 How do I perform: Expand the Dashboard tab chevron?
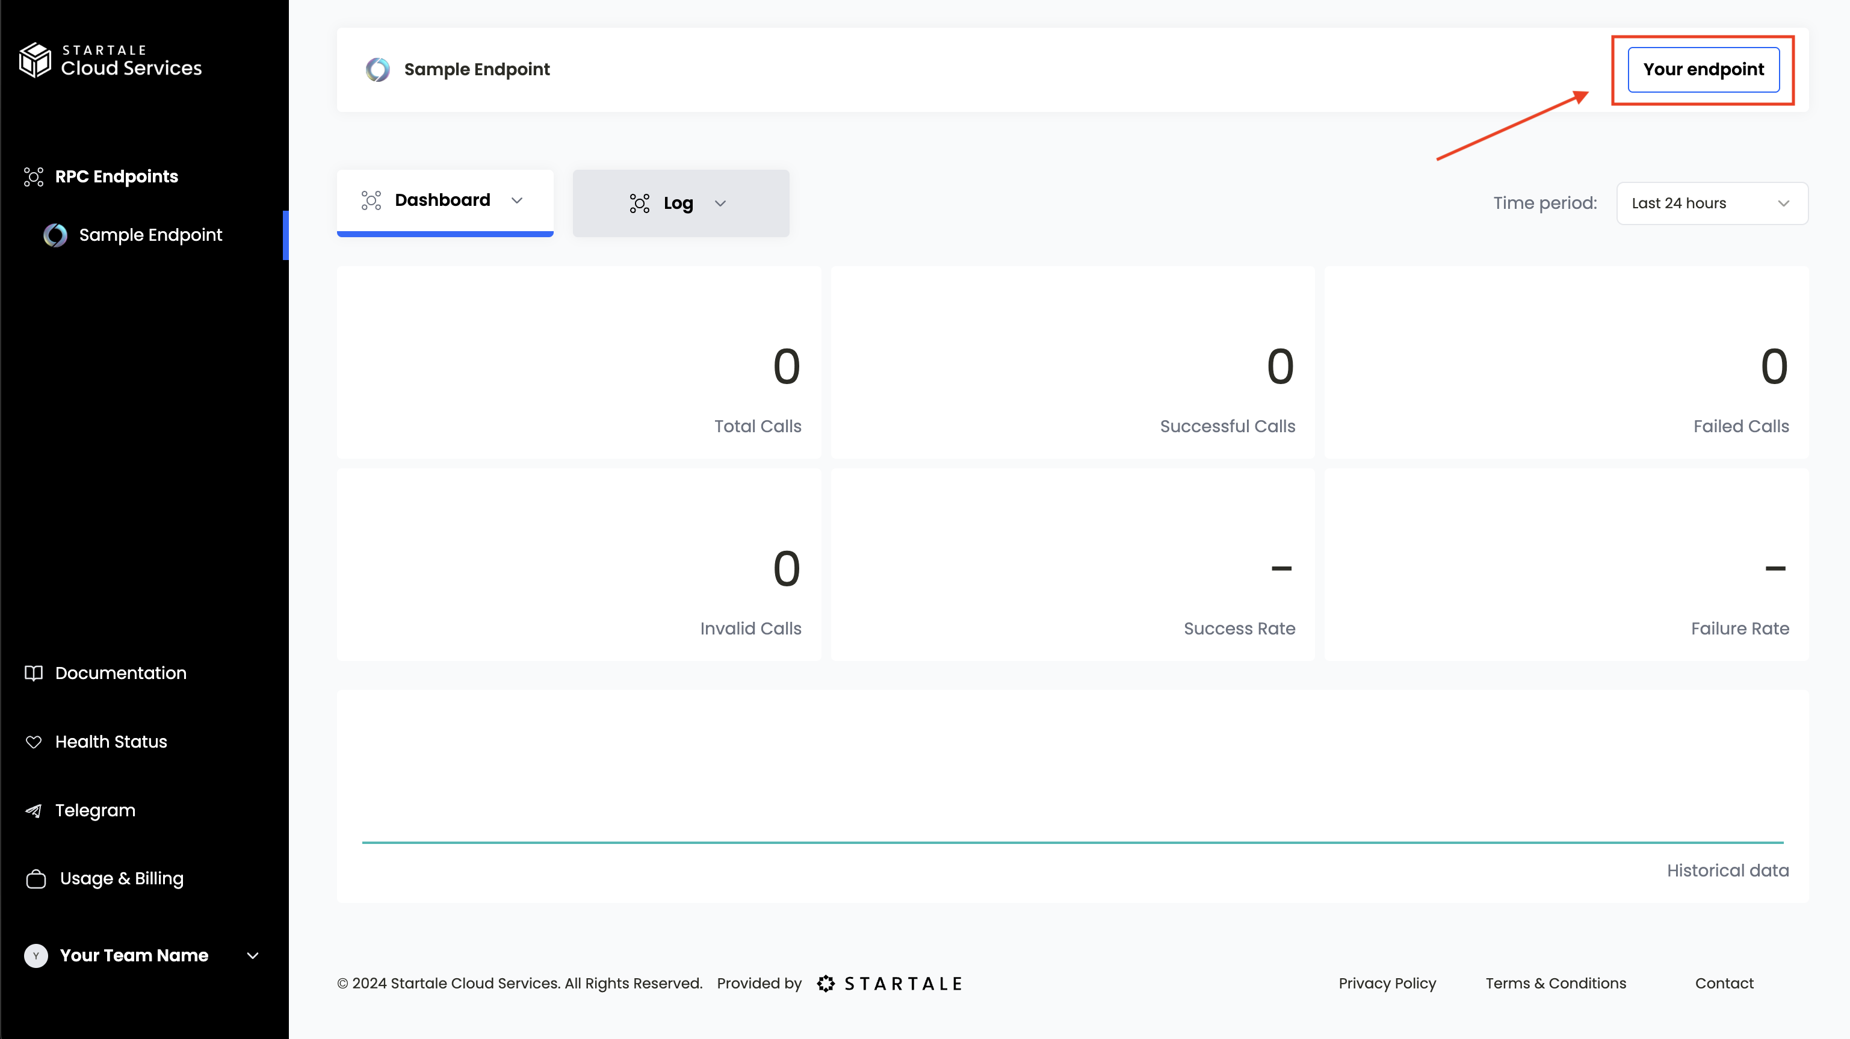click(x=517, y=200)
